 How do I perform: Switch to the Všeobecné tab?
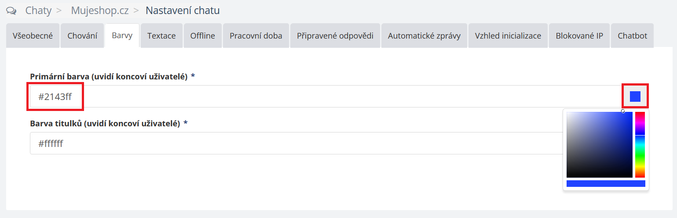(x=33, y=36)
